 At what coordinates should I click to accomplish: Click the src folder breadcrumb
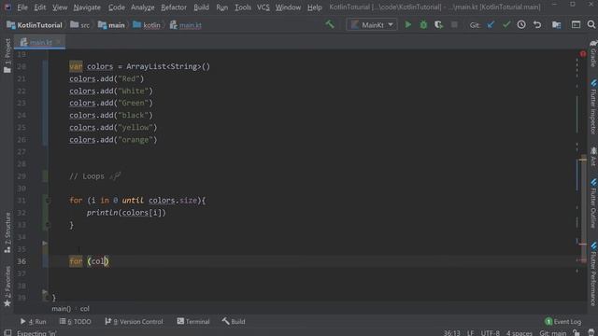point(80,25)
